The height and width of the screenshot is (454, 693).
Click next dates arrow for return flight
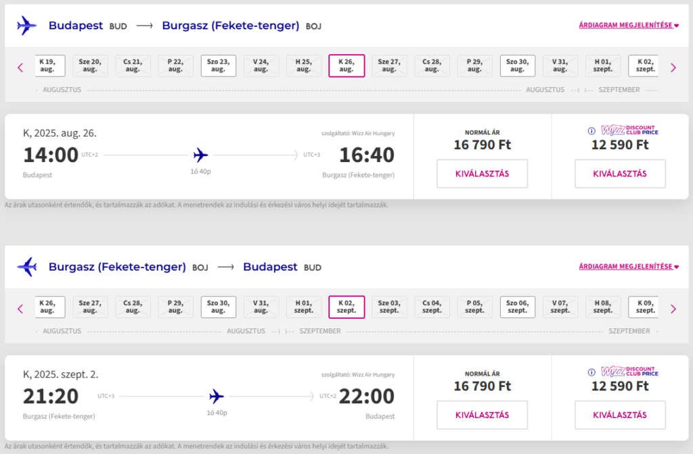[673, 309]
